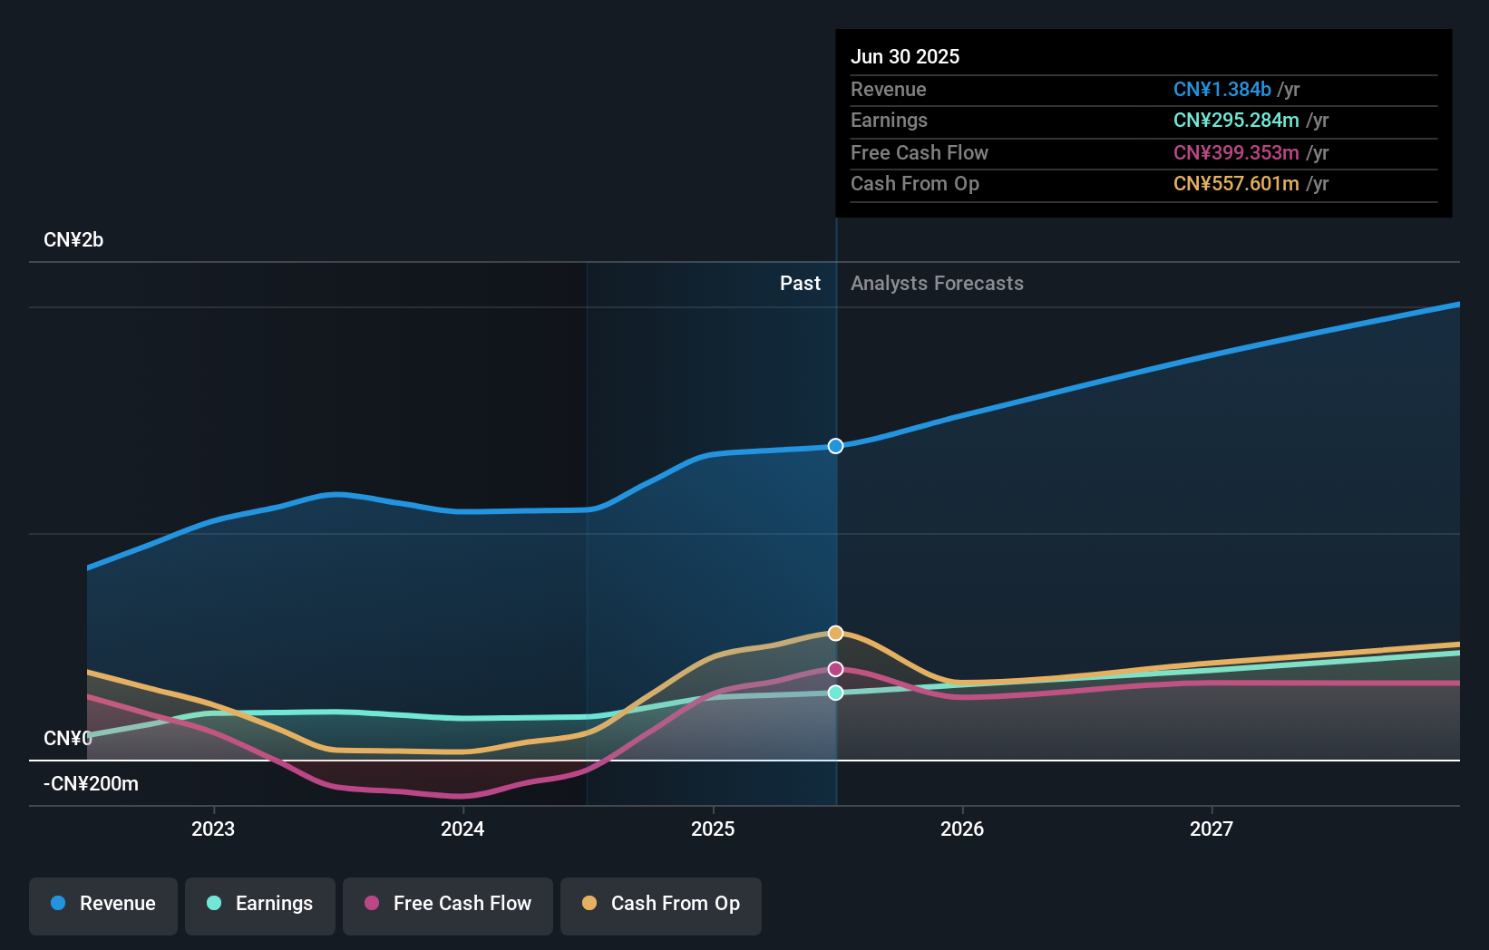Screen dimensions: 1489x950
Task: Click the blue Revenue legend dot
Action: [x=60, y=904]
